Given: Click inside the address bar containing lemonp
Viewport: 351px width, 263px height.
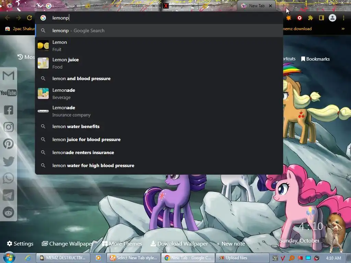Looking at the screenshot, I should tap(159, 18).
